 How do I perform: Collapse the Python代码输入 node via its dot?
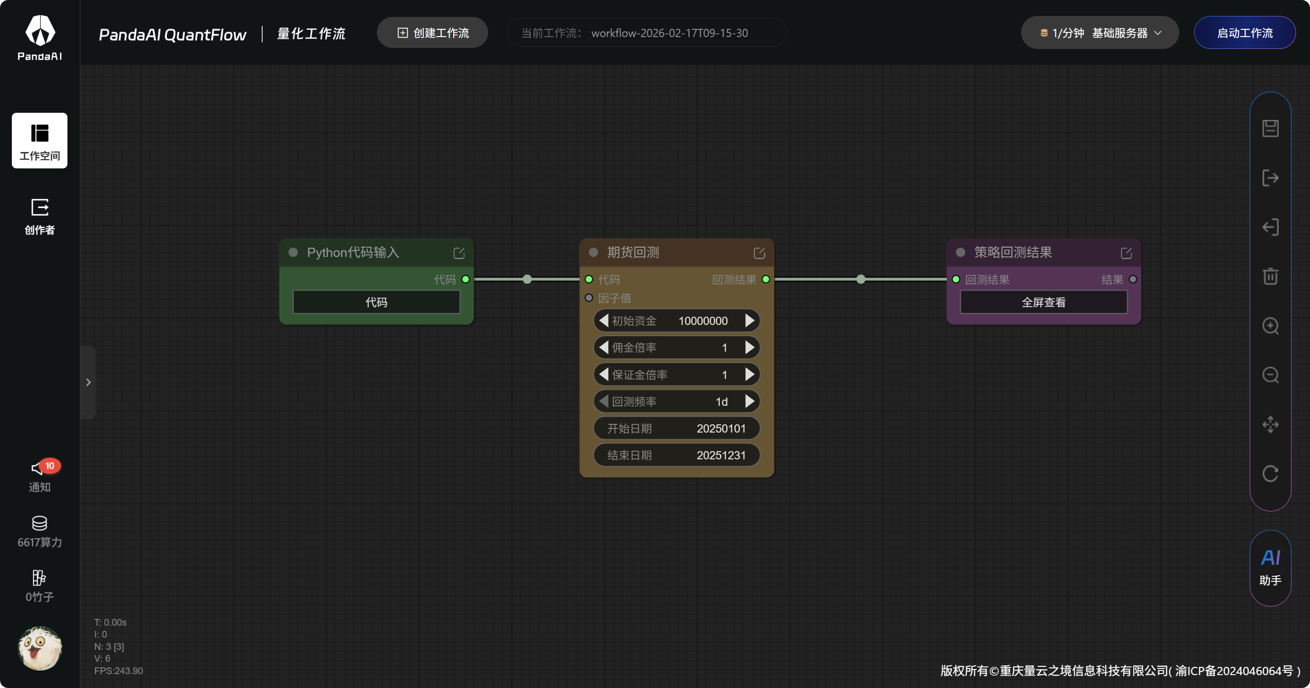[293, 252]
